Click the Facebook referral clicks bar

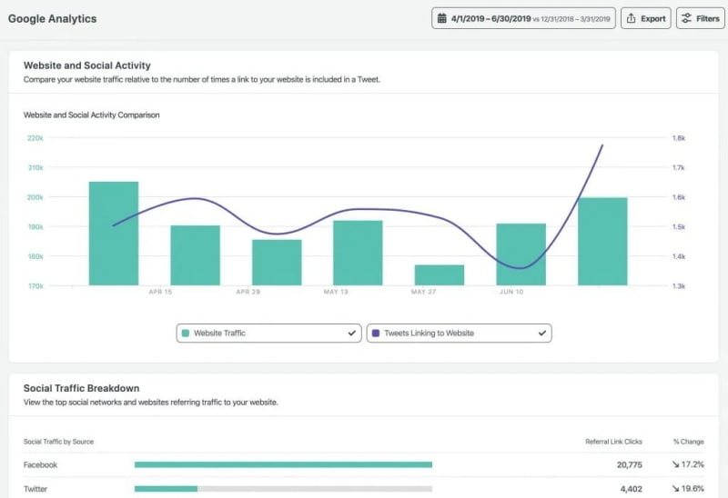click(283, 464)
